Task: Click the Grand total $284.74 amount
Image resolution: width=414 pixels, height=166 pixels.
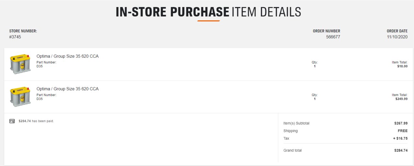Action: pos(401,151)
